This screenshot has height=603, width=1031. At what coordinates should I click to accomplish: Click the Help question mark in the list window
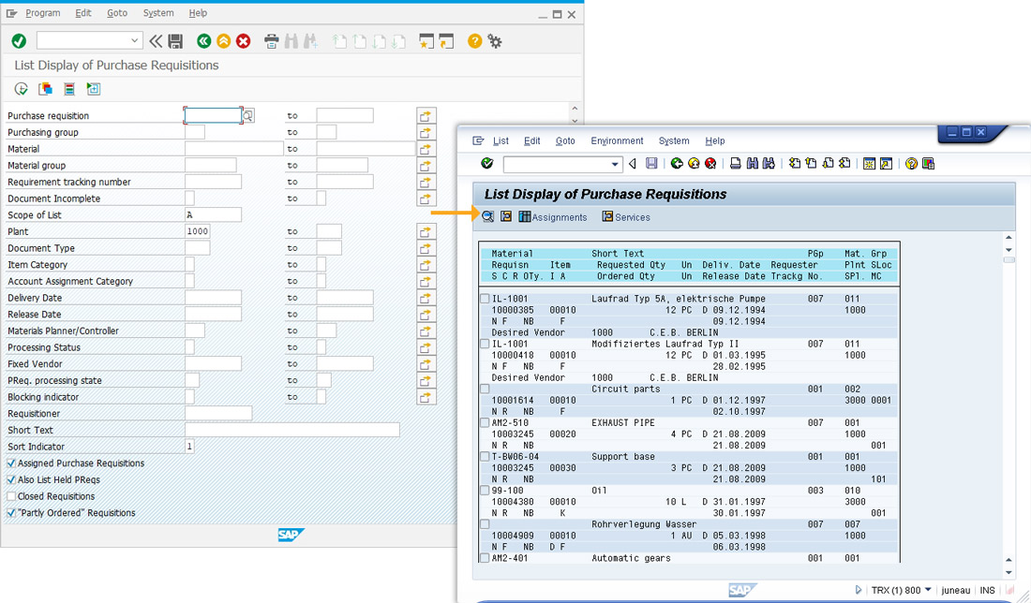[x=911, y=164]
